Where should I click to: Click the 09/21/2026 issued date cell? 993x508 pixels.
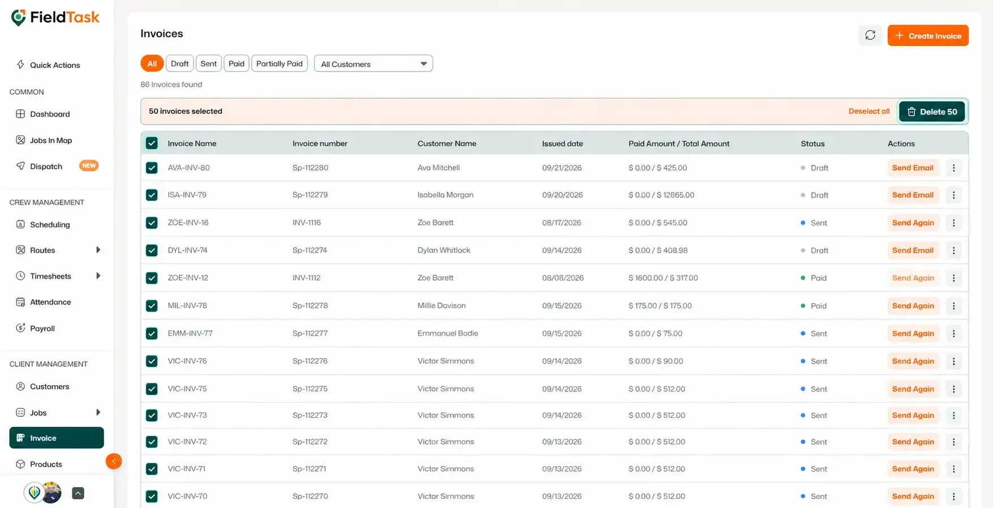pyautogui.click(x=562, y=168)
